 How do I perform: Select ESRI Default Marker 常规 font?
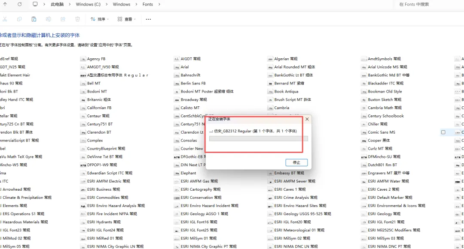click(x=390, y=198)
